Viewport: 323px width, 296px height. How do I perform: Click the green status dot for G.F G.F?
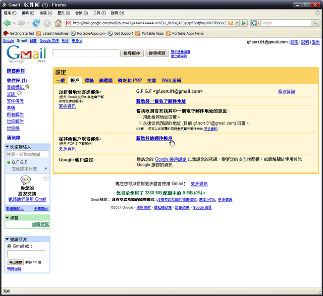pyautogui.click(x=9, y=162)
